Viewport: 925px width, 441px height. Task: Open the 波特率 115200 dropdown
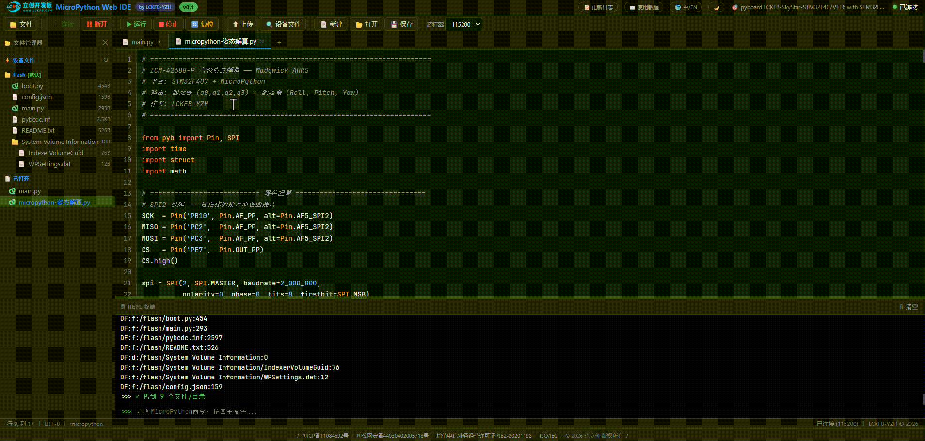pyautogui.click(x=463, y=24)
